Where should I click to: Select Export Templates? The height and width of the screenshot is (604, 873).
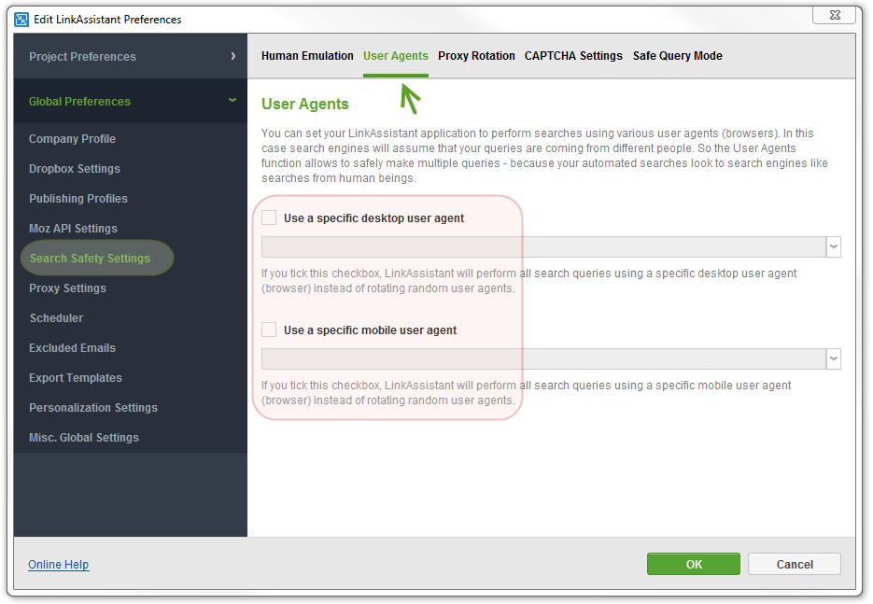click(x=76, y=378)
